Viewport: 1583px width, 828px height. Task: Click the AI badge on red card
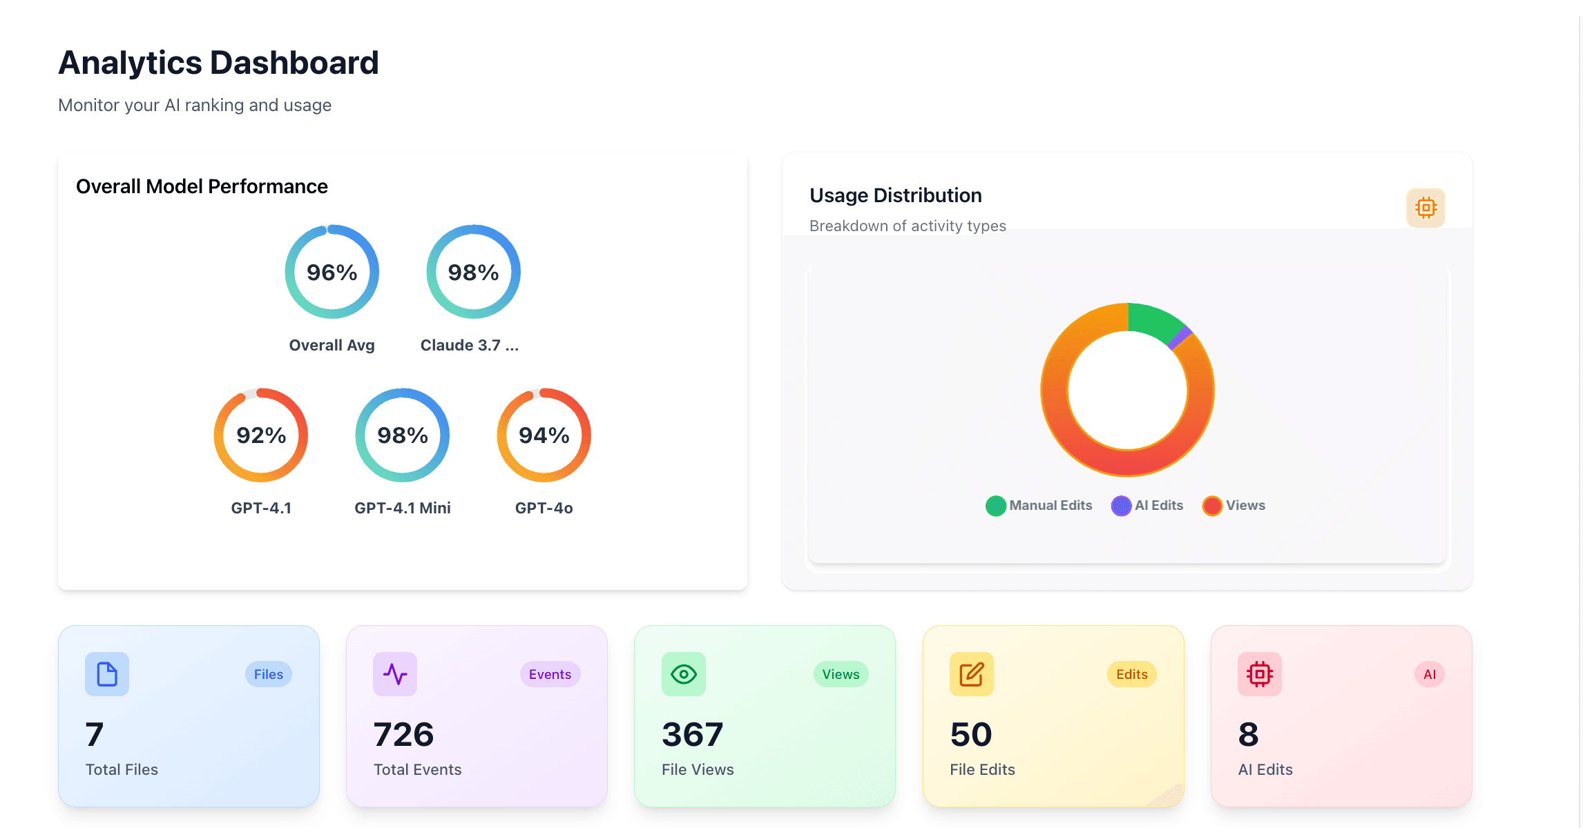(1429, 674)
